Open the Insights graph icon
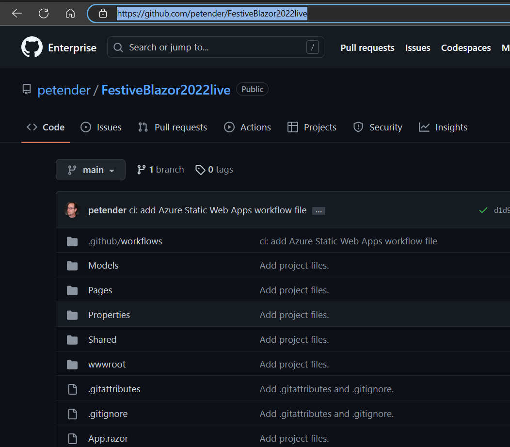 (424, 127)
